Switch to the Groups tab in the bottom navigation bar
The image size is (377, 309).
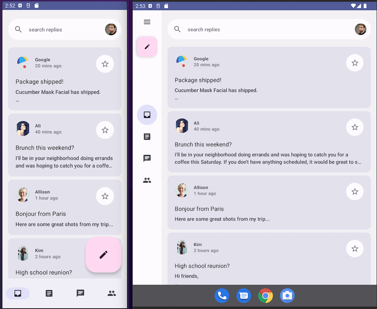[112, 293]
